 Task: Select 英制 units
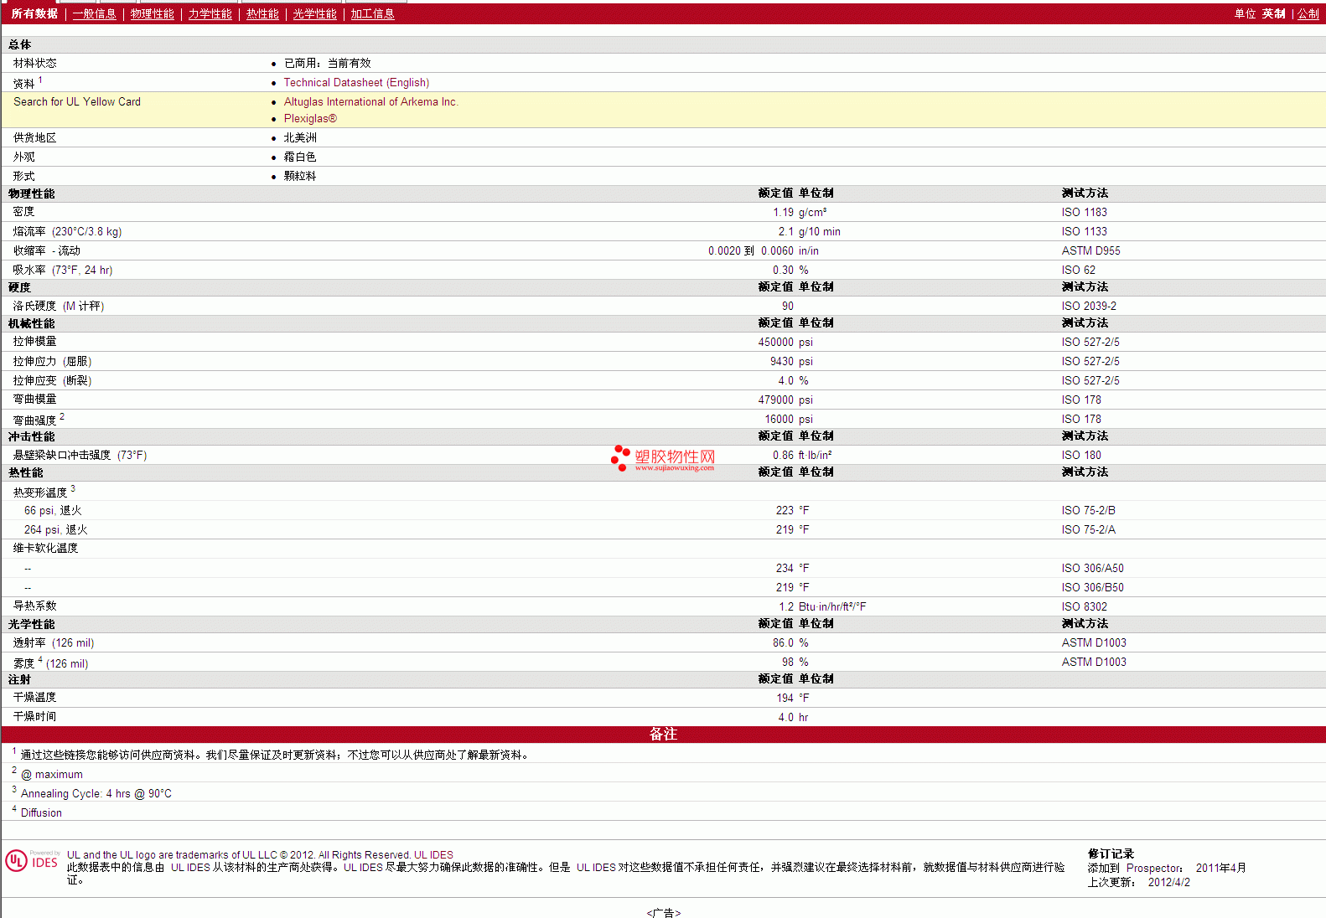(1273, 14)
